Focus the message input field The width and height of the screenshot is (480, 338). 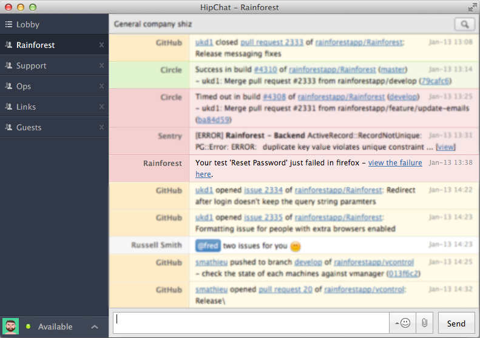(251, 323)
